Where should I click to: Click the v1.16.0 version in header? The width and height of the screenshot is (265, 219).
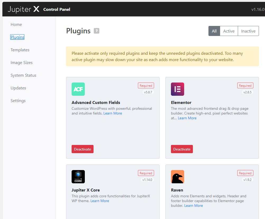(x=258, y=10)
